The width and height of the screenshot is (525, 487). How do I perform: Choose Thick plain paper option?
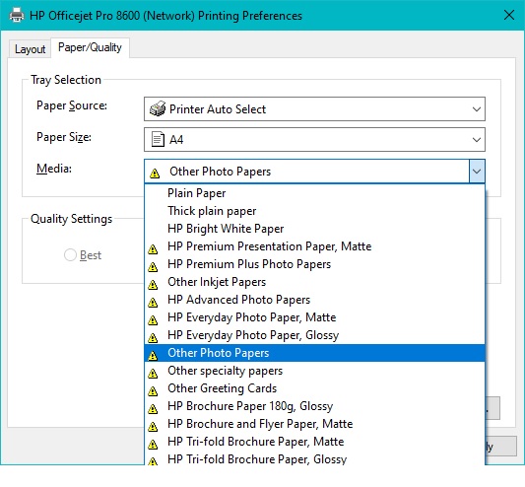(x=314, y=211)
